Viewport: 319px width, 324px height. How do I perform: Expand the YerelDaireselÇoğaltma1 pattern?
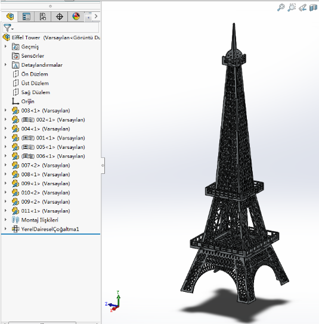tap(5, 229)
